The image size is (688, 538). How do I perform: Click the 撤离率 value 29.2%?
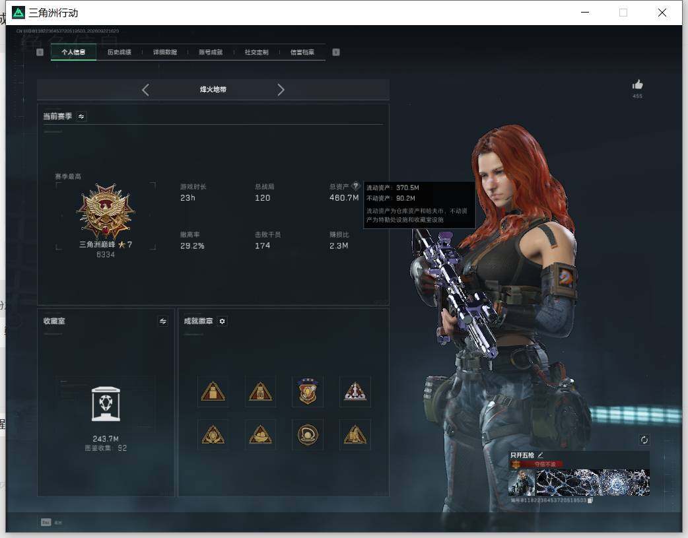pyautogui.click(x=192, y=246)
